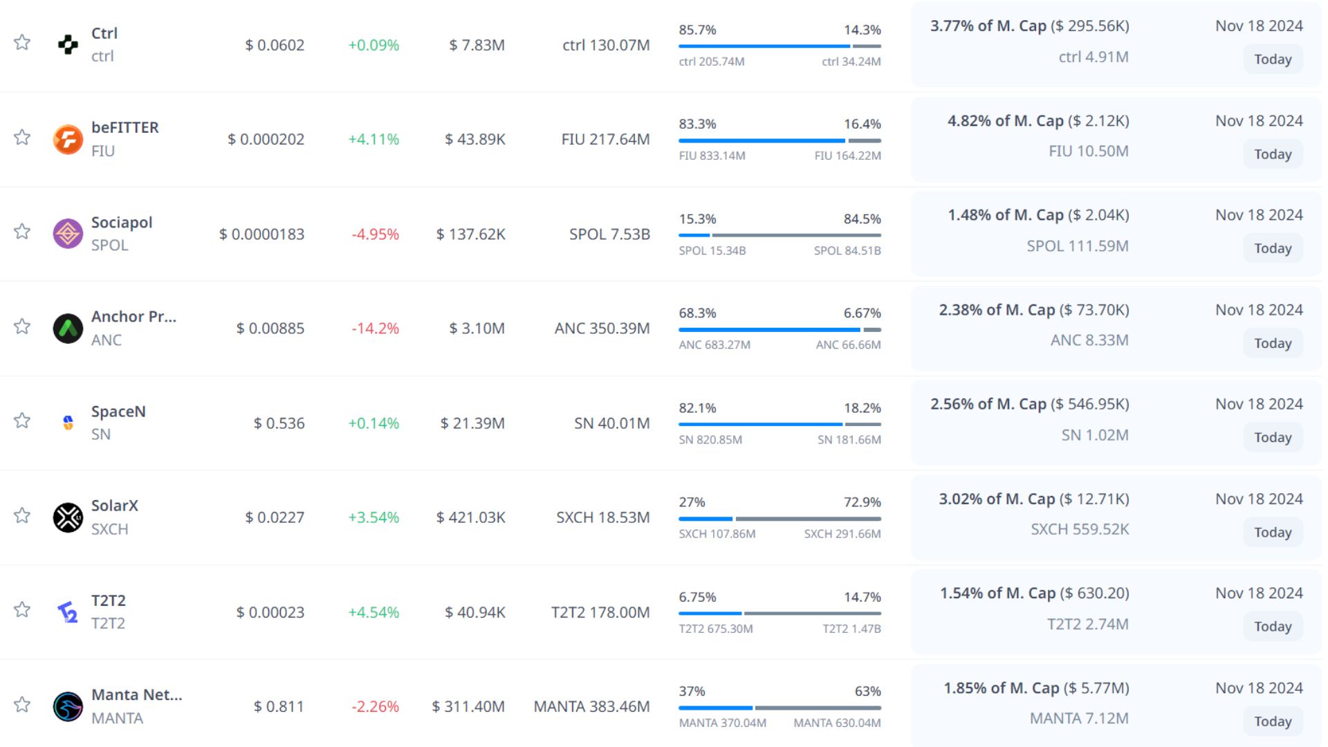Screen dimensions: 1328x747
Task: Click Today badge in T2T2 row
Action: [1272, 627]
